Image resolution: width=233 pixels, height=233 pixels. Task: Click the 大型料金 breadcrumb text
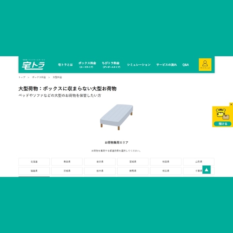tap(57, 77)
